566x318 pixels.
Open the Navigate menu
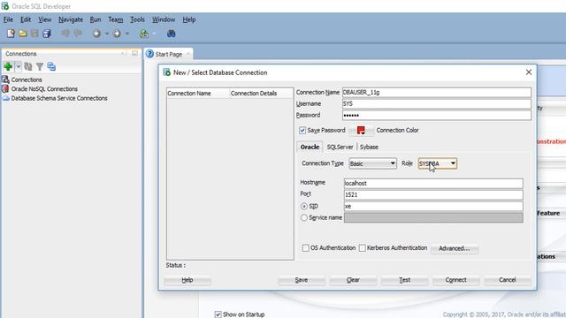point(71,19)
